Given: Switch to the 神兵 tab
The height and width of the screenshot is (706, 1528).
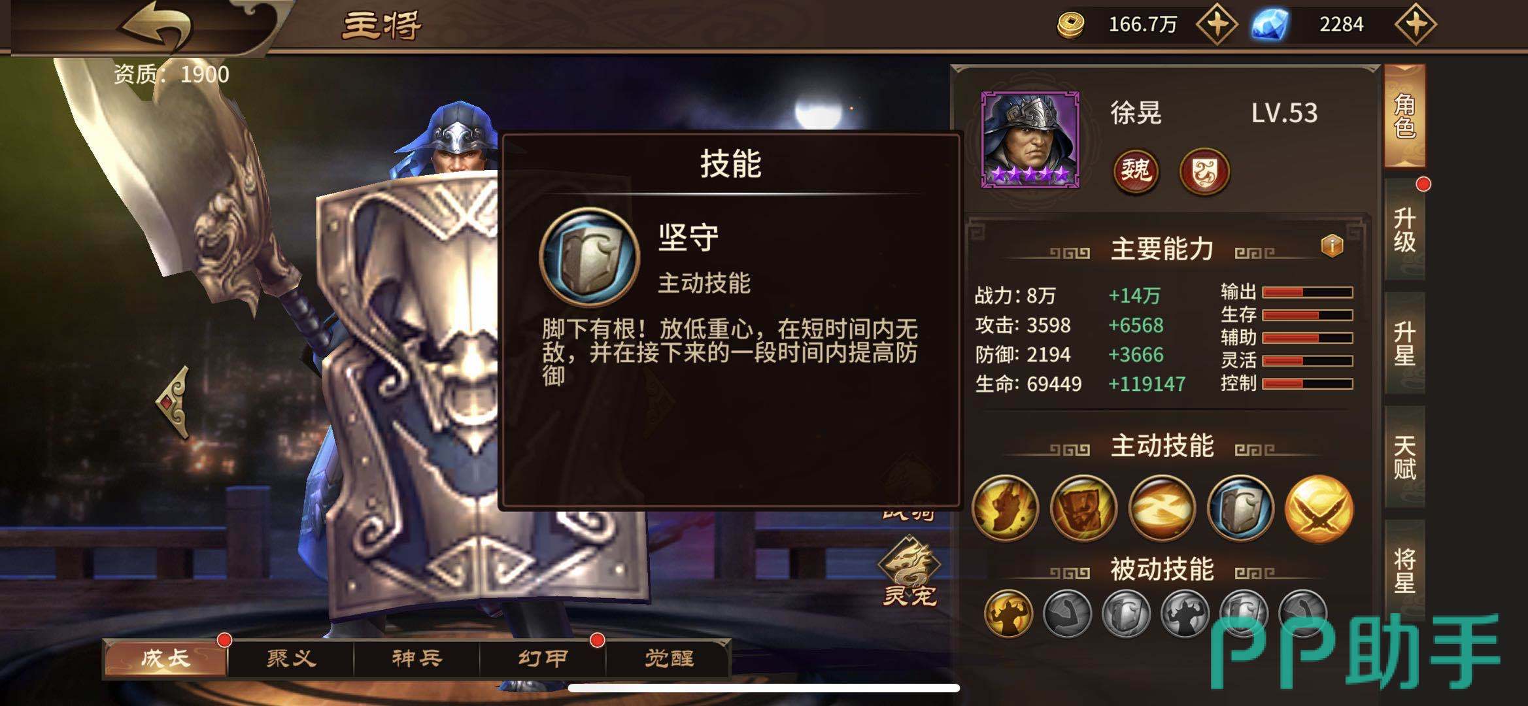Looking at the screenshot, I should pyautogui.click(x=416, y=658).
